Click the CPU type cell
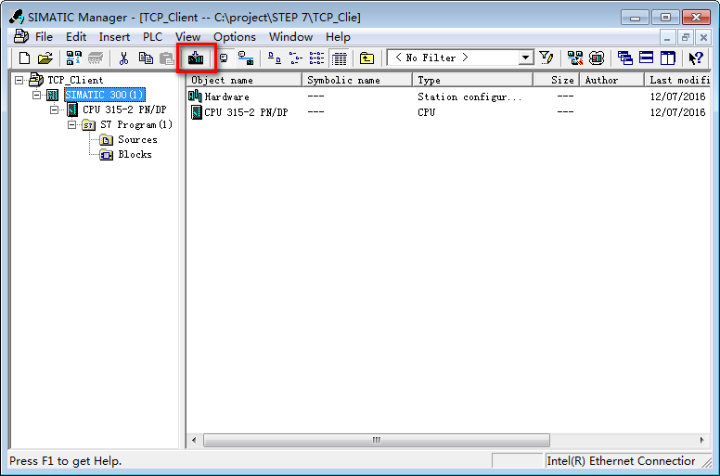The height and width of the screenshot is (476, 720). tap(426, 112)
